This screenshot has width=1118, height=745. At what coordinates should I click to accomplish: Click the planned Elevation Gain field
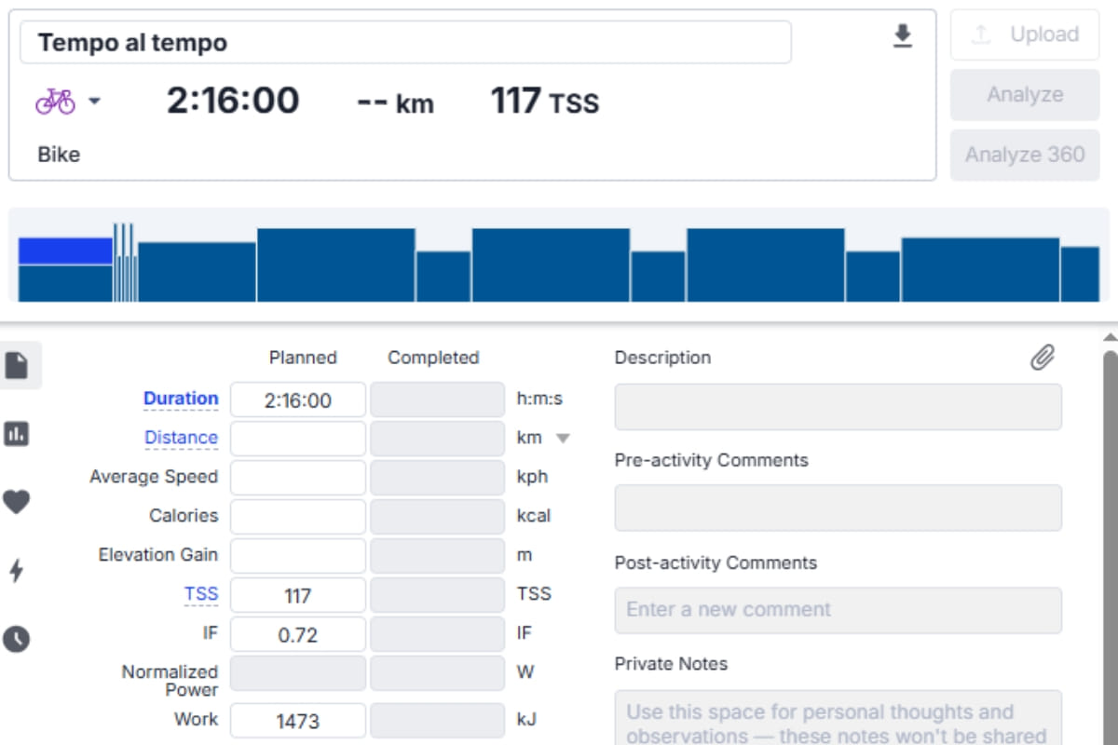tap(298, 556)
